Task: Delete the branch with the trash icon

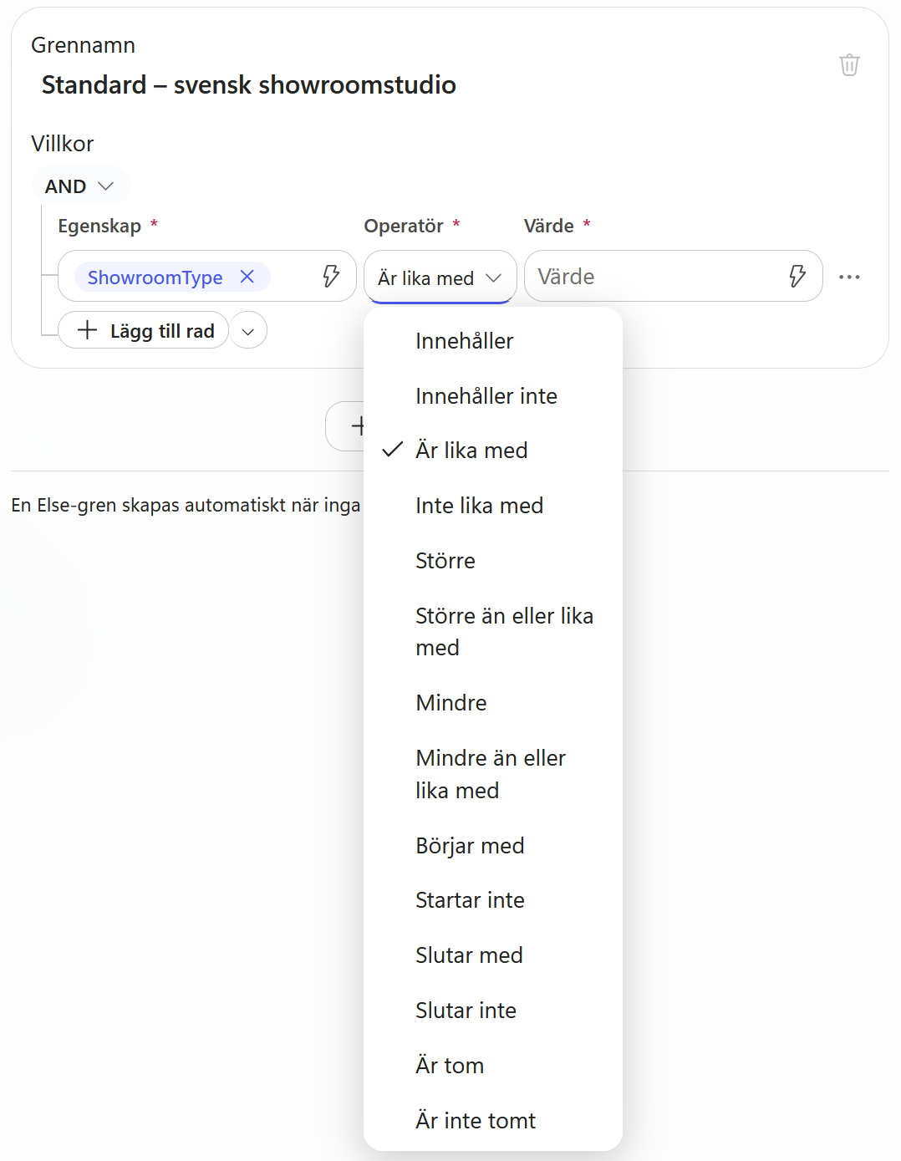Action: tap(849, 65)
